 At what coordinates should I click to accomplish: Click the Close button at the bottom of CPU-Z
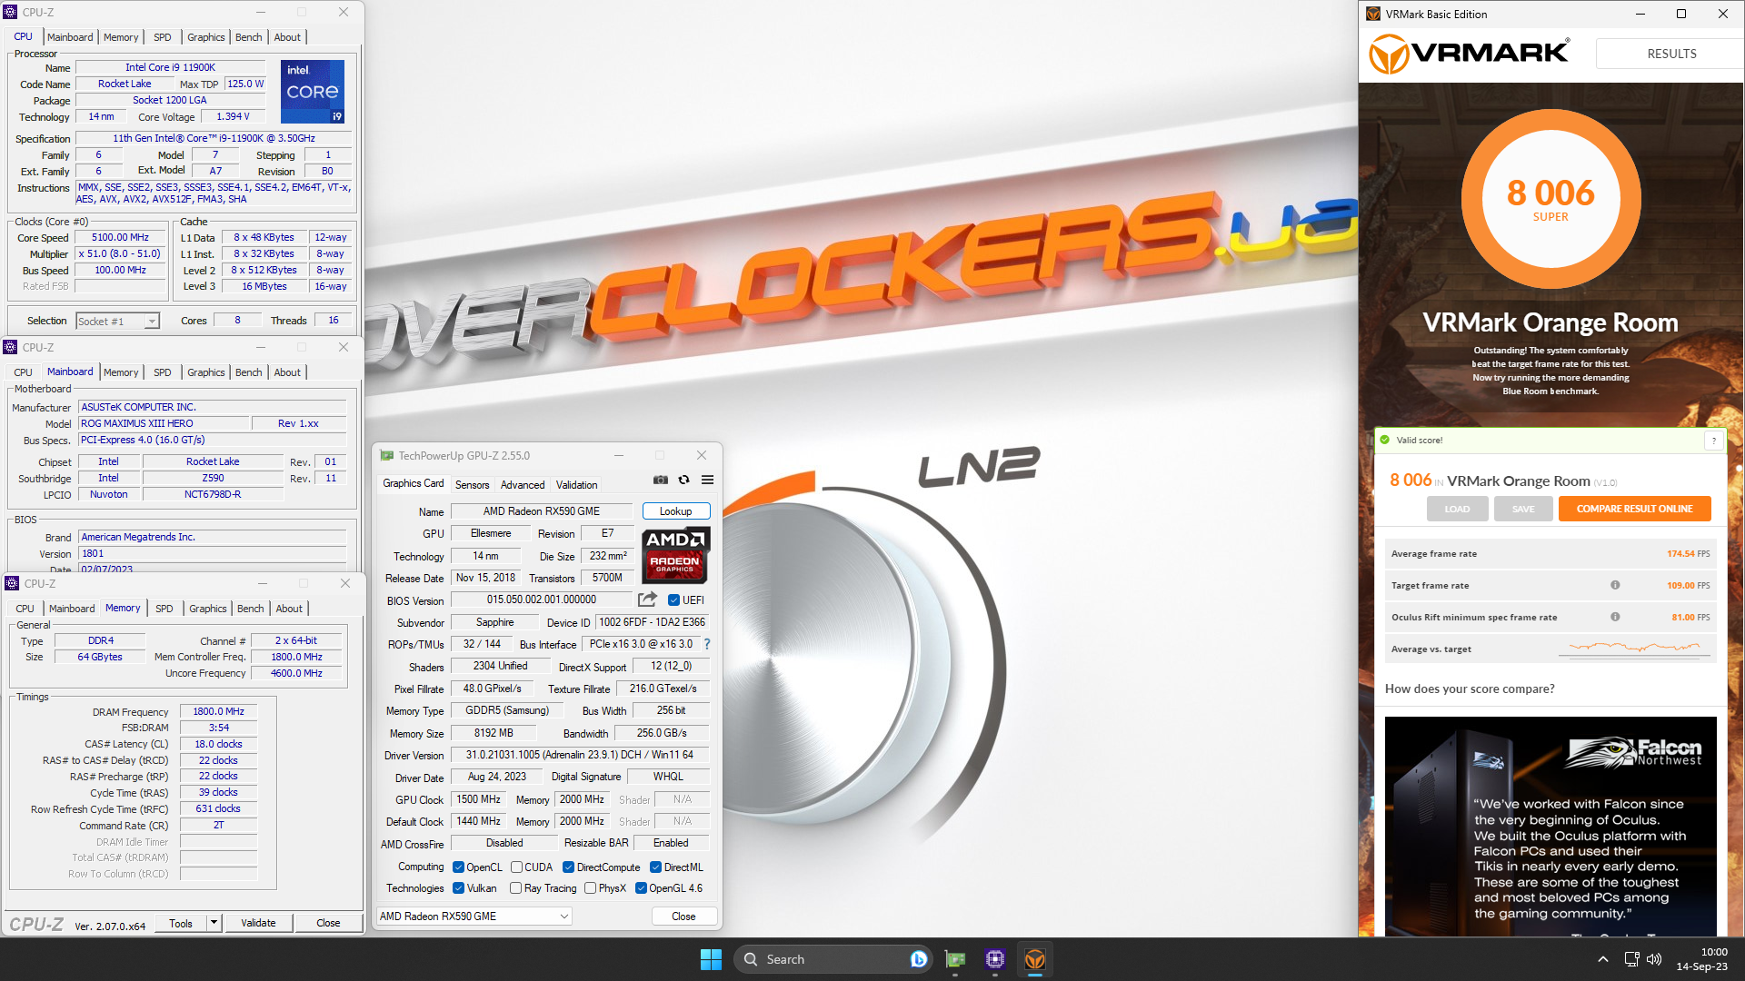[x=328, y=923]
